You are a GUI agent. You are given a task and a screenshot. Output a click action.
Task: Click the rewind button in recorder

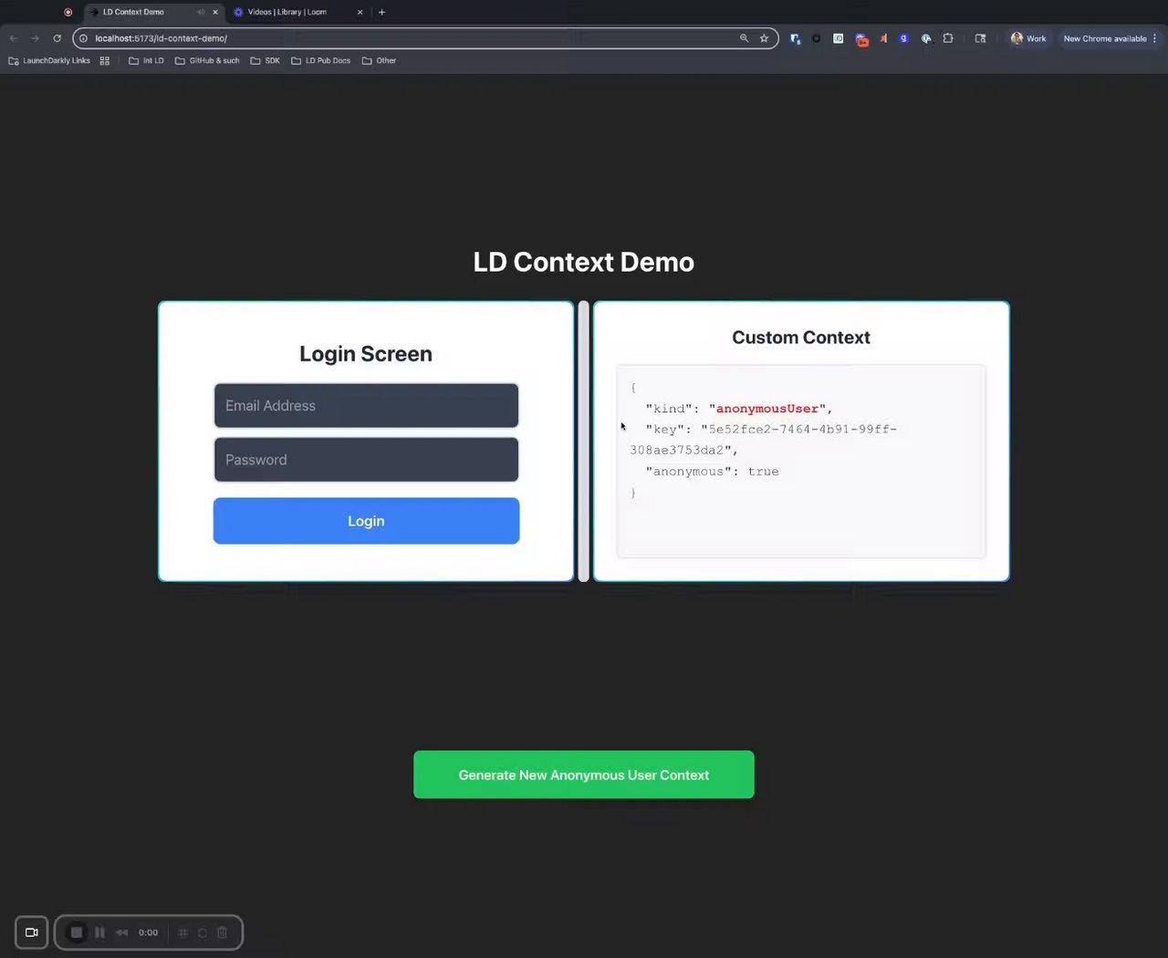click(x=121, y=932)
